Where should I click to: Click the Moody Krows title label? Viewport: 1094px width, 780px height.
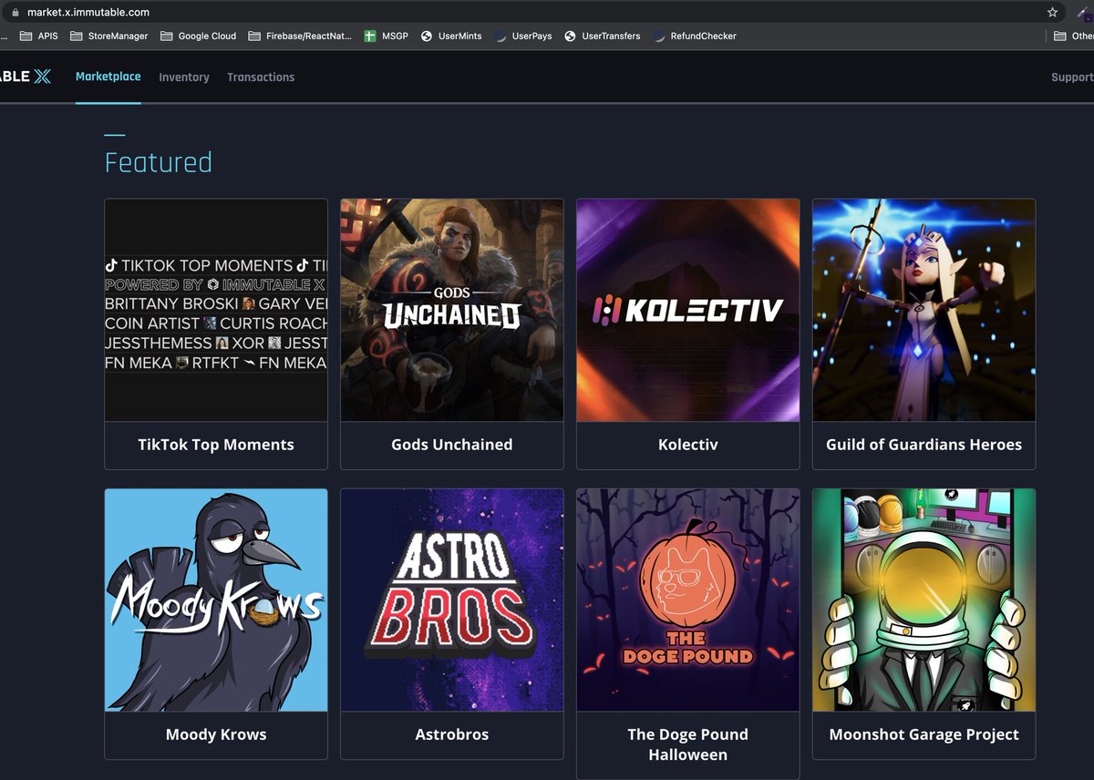216,734
